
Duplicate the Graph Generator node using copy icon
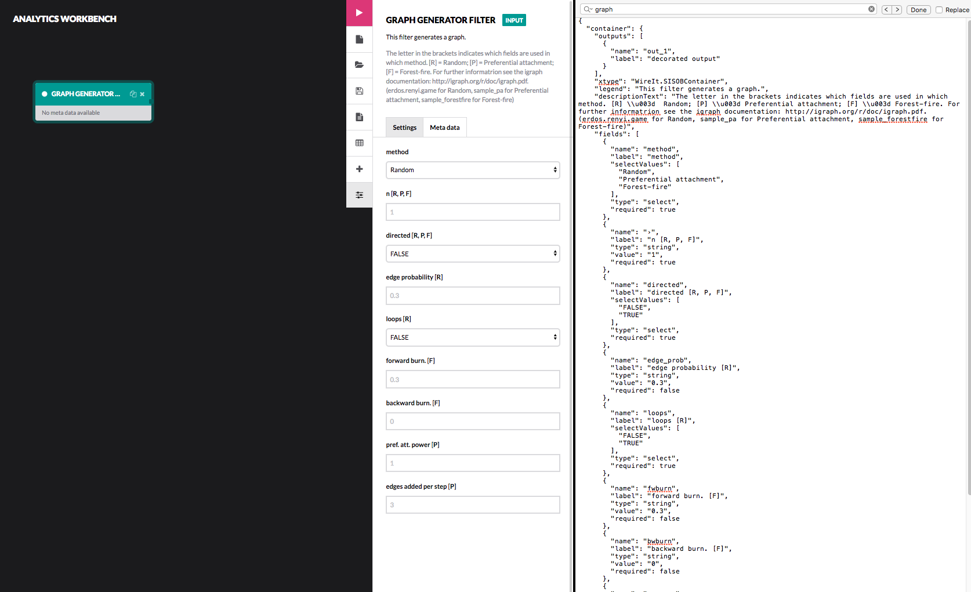(x=133, y=94)
